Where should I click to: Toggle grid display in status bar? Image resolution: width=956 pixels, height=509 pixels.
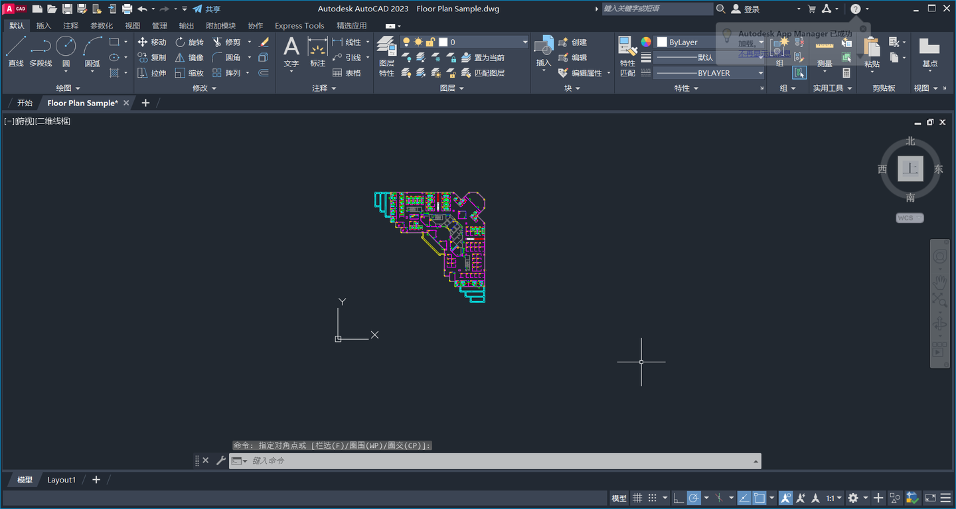[x=636, y=498]
